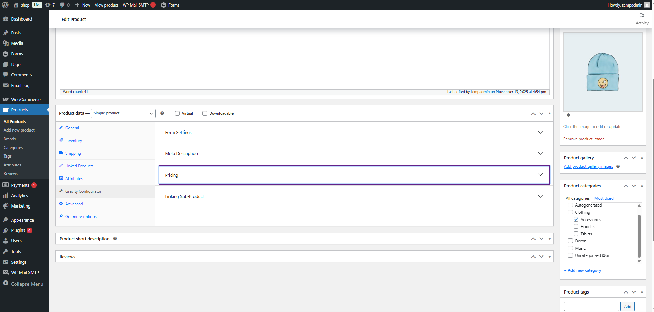Enable the Virtual checkbox
This screenshot has width=654, height=312.
[x=177, y=113]
